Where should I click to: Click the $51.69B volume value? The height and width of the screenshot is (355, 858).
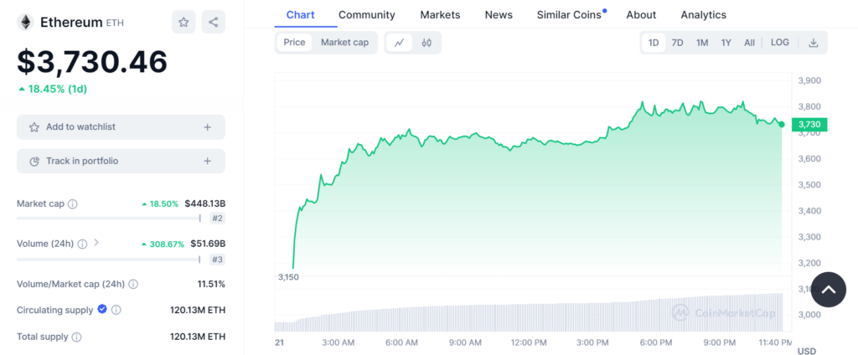(x=208, y=244)
